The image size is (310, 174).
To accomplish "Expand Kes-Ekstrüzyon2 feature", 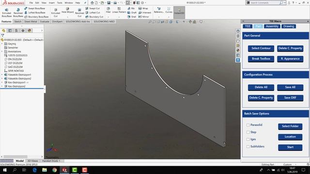I will pyautogui.click(x=2, y=86).
